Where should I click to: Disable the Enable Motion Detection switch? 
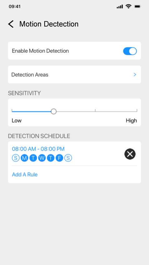point(130,51)
